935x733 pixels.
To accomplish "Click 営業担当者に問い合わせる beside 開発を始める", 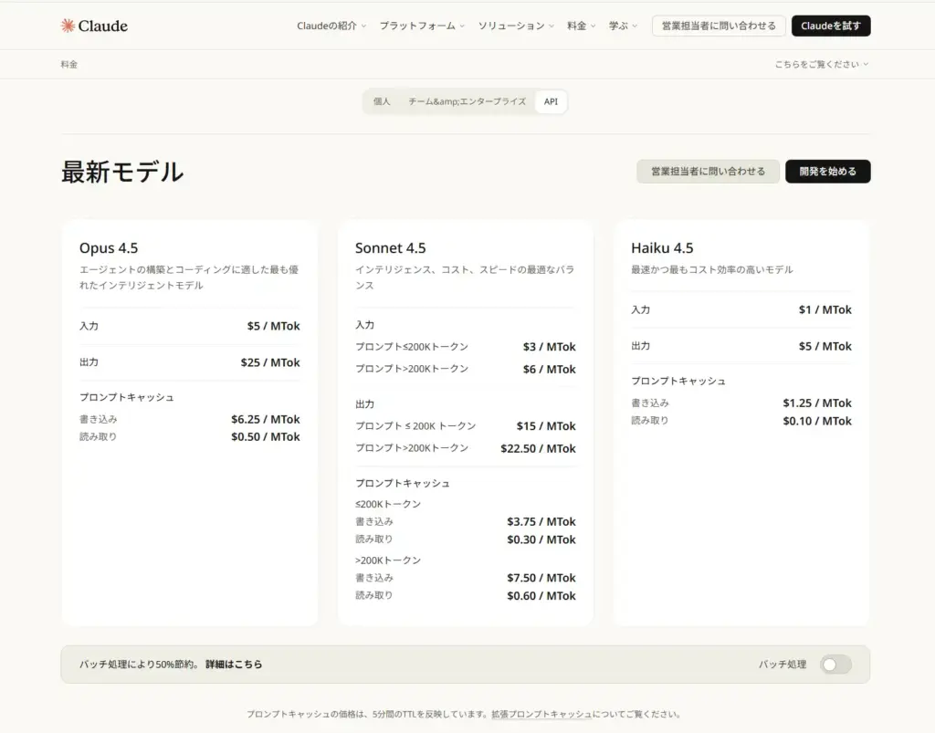I will (708, 172).
